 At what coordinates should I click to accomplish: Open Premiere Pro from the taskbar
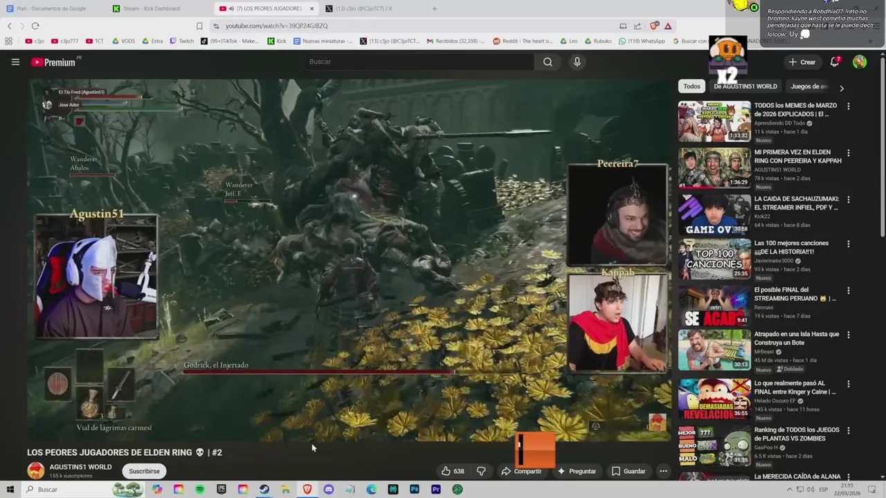coord(436,489)
